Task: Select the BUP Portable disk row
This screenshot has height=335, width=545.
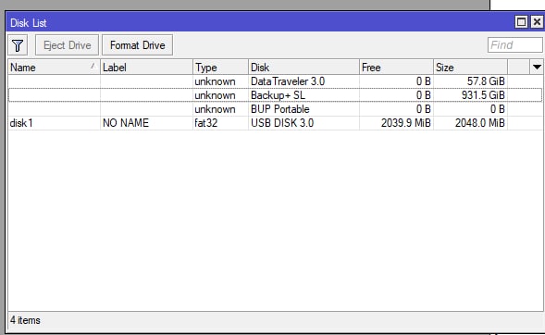Action: [275, 109]
